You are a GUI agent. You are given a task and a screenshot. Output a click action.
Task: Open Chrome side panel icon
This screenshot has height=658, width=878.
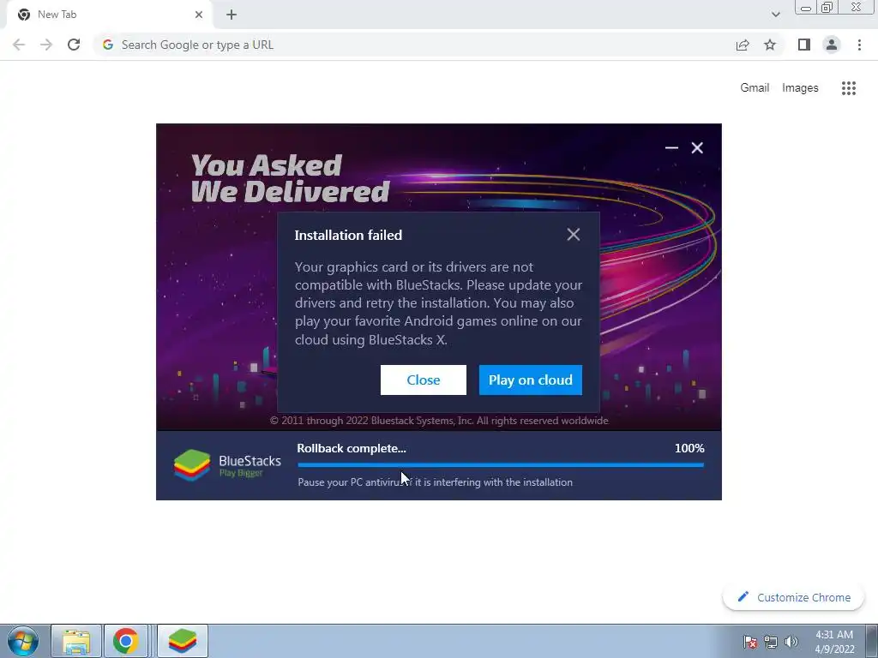pyautogui.click(x=804, y=45)
